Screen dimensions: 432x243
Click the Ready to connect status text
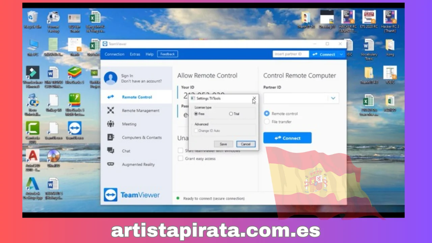click(214, 198)
